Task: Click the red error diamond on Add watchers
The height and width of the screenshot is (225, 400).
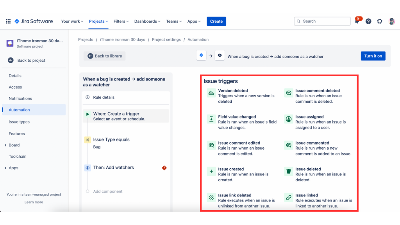Action: [x=164, y=168]
